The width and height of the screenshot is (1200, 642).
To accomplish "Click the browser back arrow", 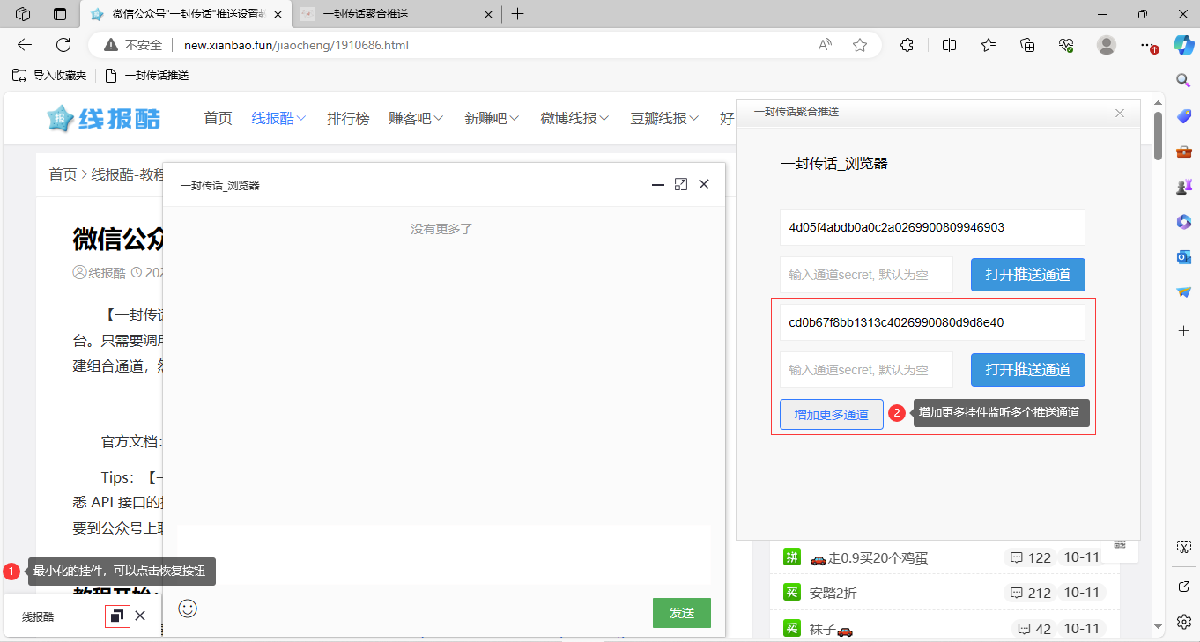I will click(25, 45).
